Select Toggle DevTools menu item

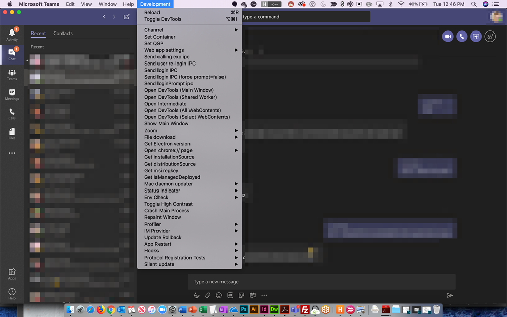point(189,19)
